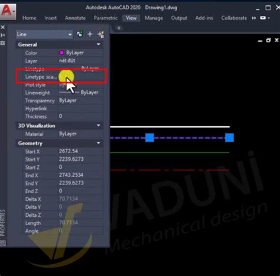Image resolution: width=280 pixels, height=276 pixels.
Task: Edit the Thickness value 0
Action: [60, 116]
